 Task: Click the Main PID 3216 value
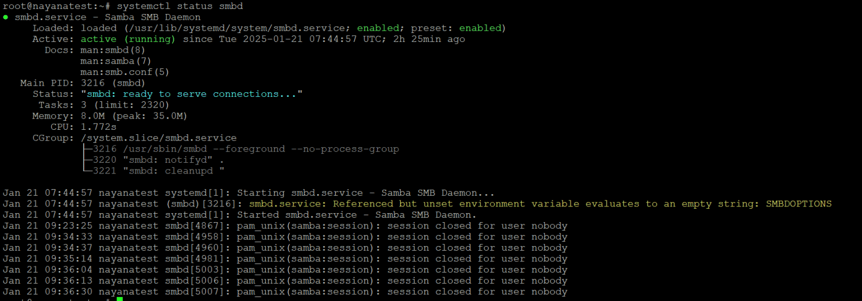pos(113,83)
